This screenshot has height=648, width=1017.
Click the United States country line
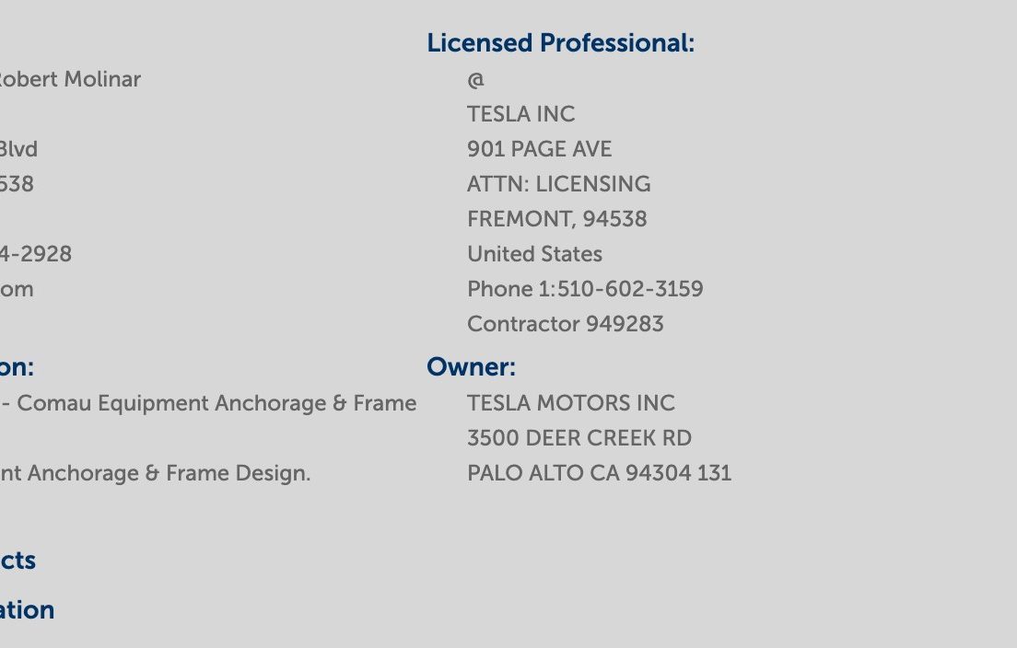pyautogui.click(x=534, y=254)
